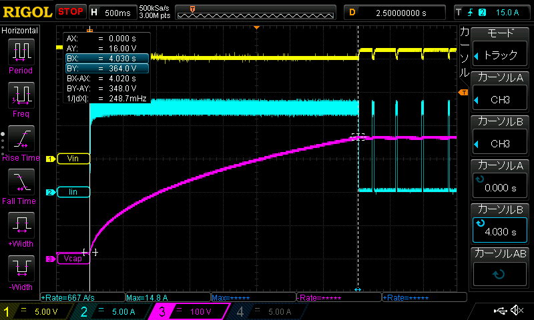Screen dimensions: 534x320
Task: Select the Freq measurement icon
Action: tap(21, 95)
